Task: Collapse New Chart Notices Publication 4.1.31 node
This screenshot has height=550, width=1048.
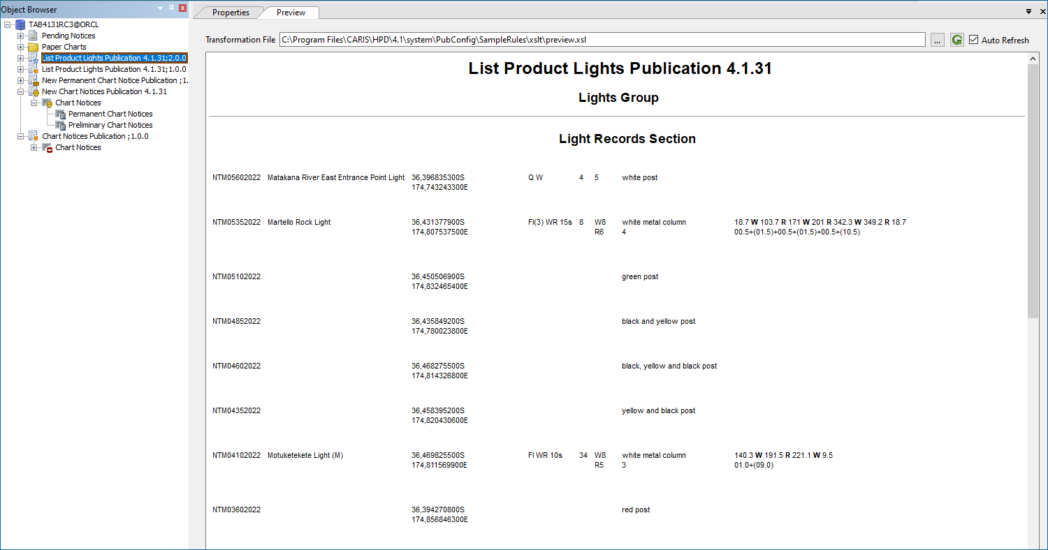Action: [x=21, y=91]
